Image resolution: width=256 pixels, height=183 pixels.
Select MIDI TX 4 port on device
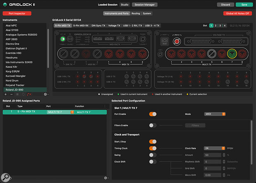click(142, 54)
